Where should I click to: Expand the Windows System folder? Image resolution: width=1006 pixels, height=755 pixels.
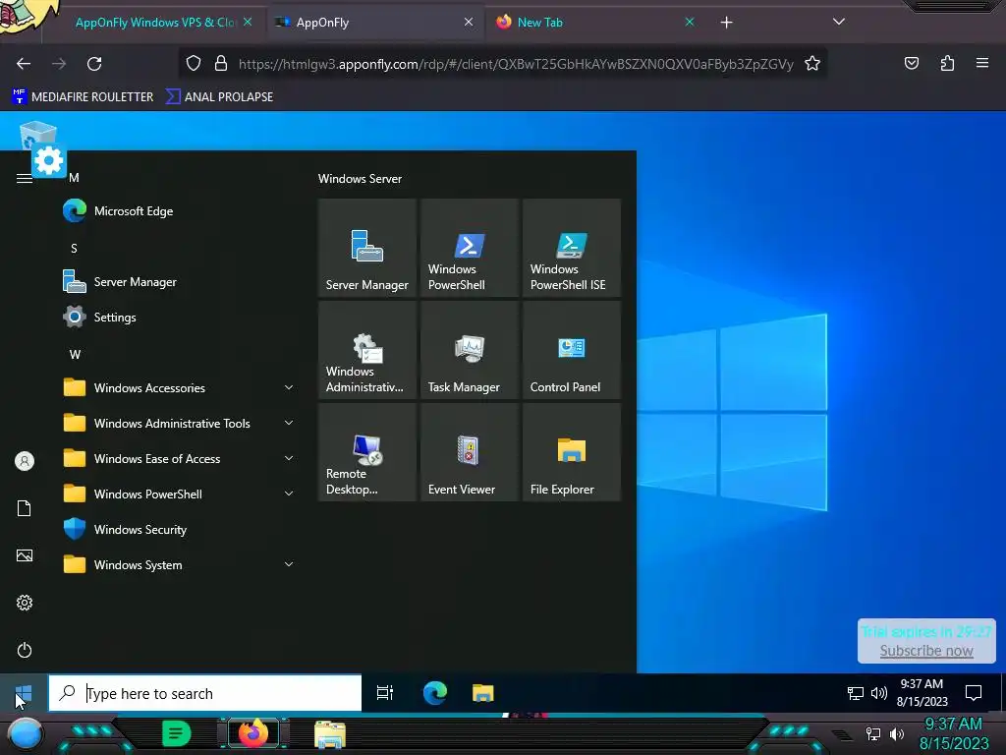tap(180, 565)
